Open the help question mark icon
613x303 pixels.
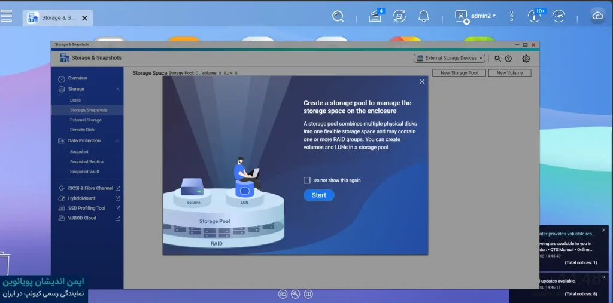pos(508,59)
